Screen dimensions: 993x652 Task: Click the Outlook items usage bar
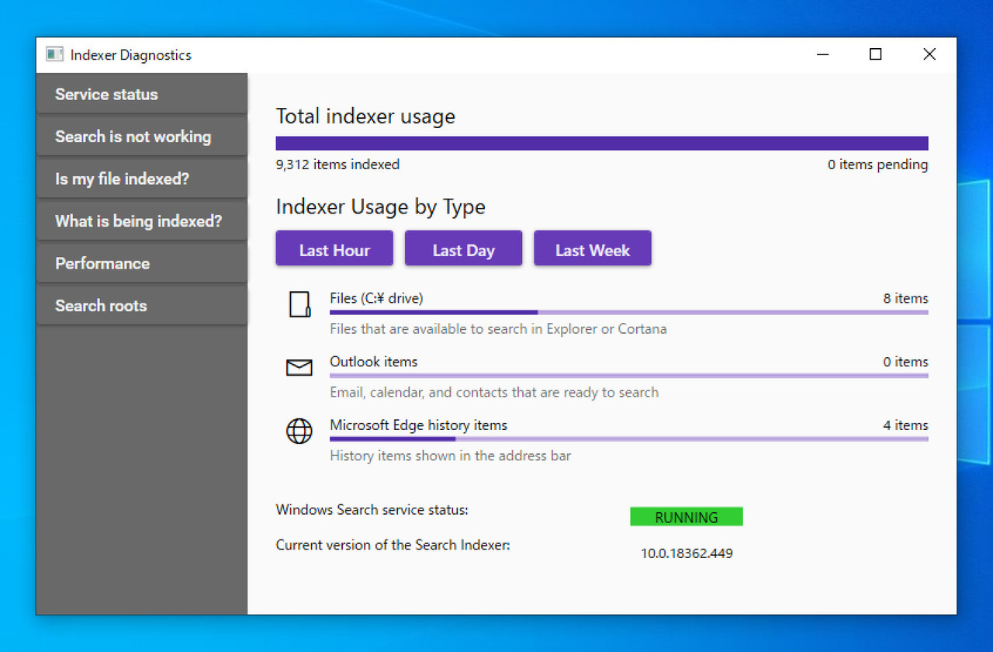(628, 376)
